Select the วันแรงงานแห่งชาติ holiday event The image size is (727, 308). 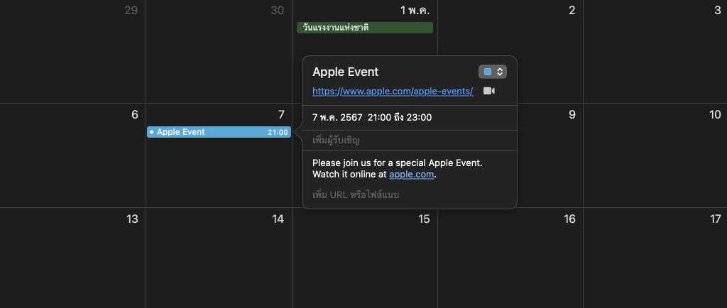pyautogui.click(x=364, y=28)
